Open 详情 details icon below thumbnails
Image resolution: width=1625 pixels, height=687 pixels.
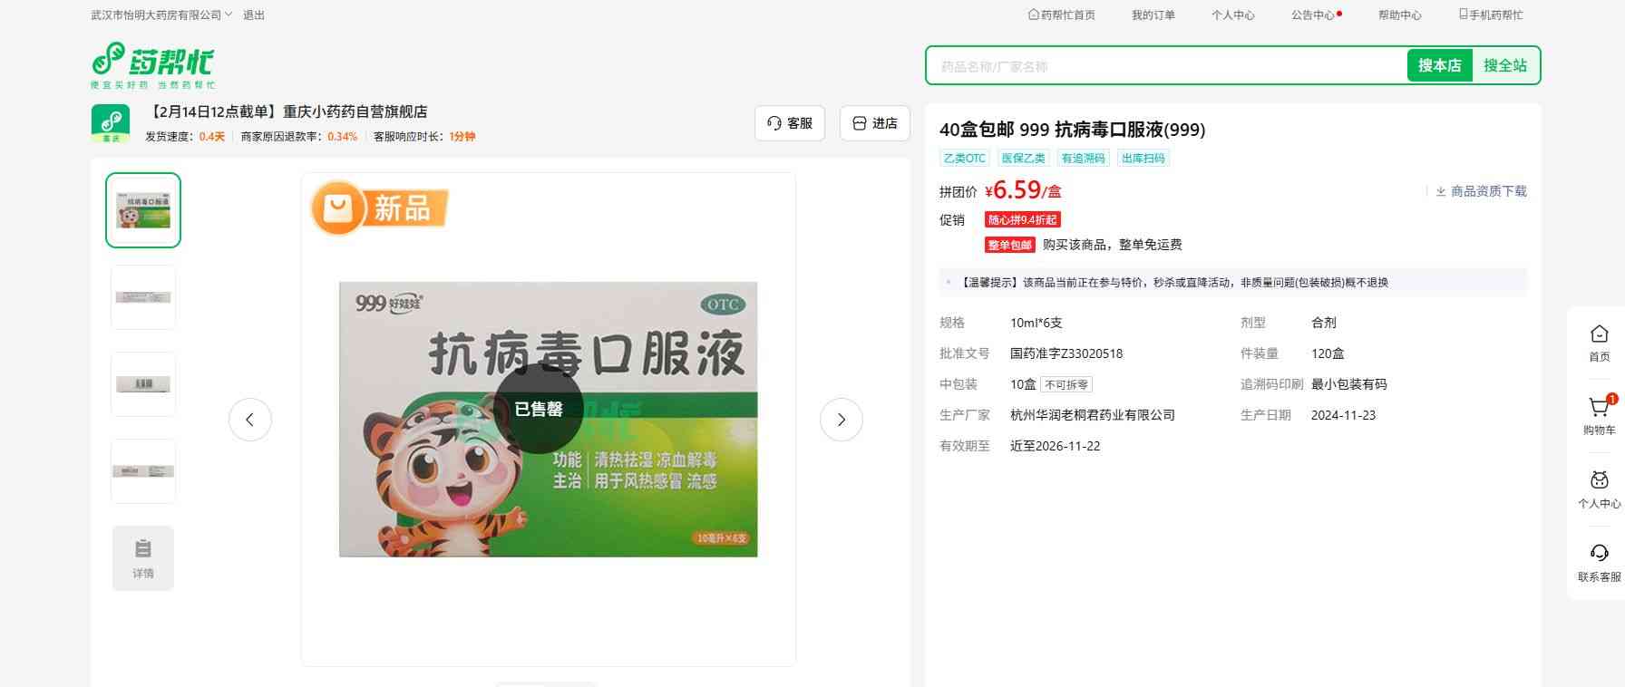coord(143,558)
